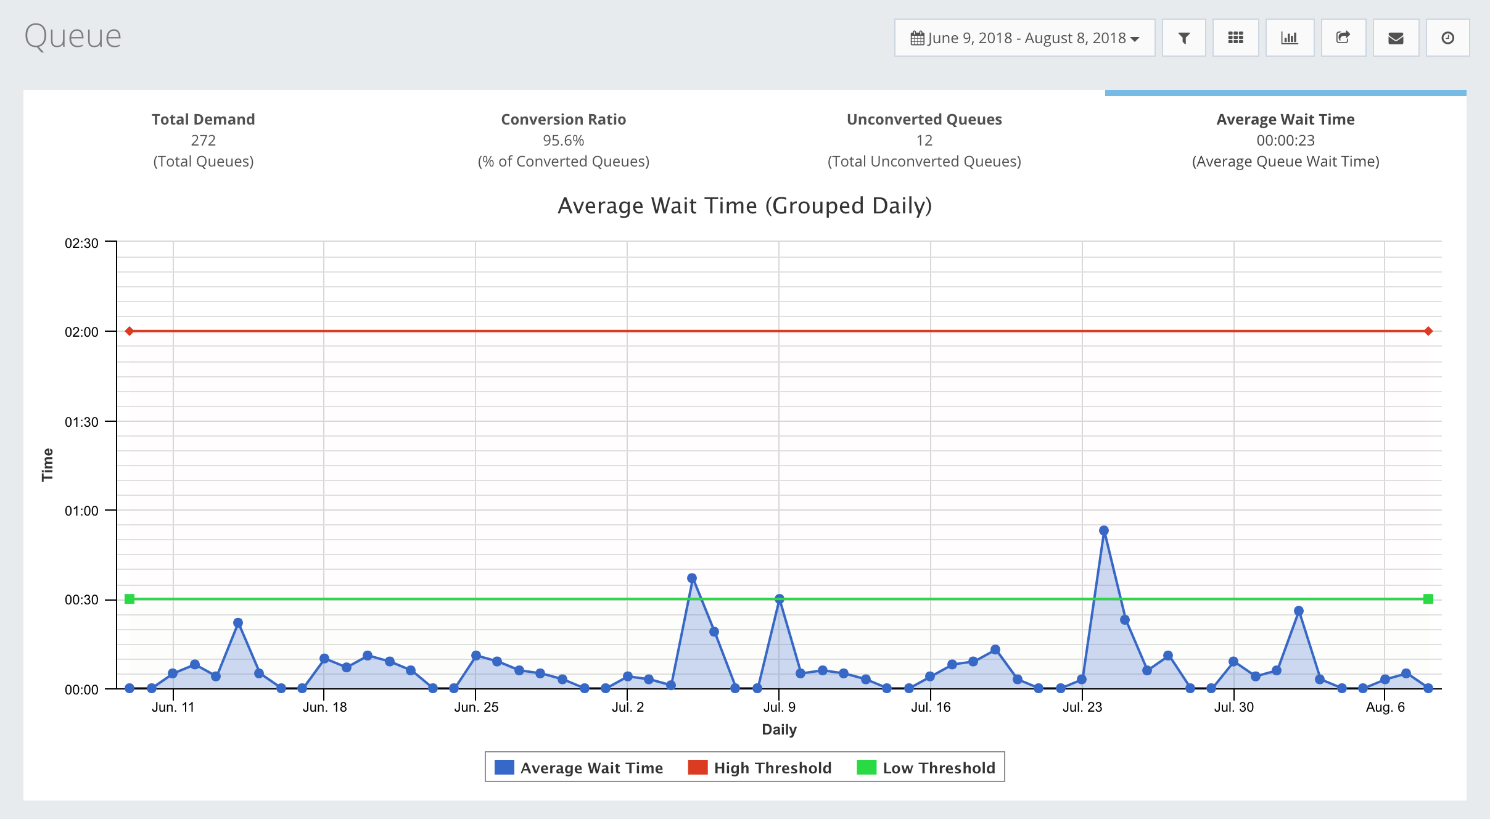This screenshot has height=819, width=1490.
Task: Toggle Average Wait Time legend series
Action: pyautogui.click(x=591, y=768)
